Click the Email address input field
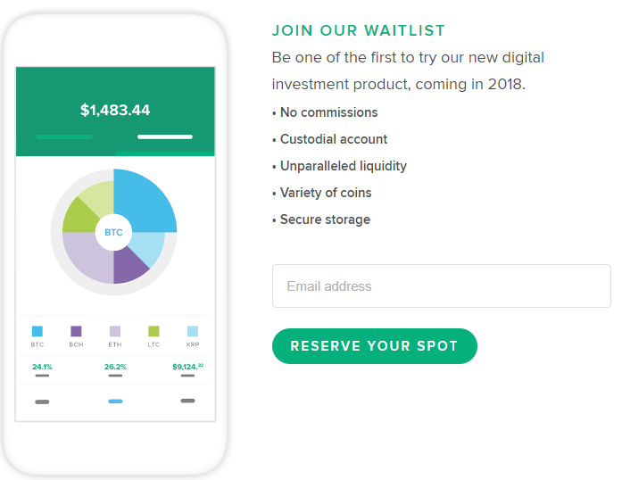Screen dimensions: 622x480 point(441,286)
